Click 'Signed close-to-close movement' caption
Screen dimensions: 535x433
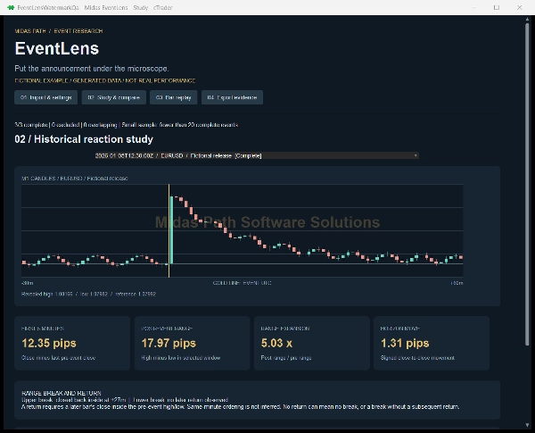(x=417, y=358)
